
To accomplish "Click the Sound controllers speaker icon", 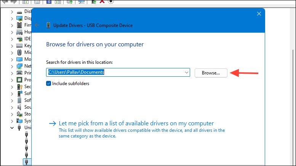I will (19, 107).
